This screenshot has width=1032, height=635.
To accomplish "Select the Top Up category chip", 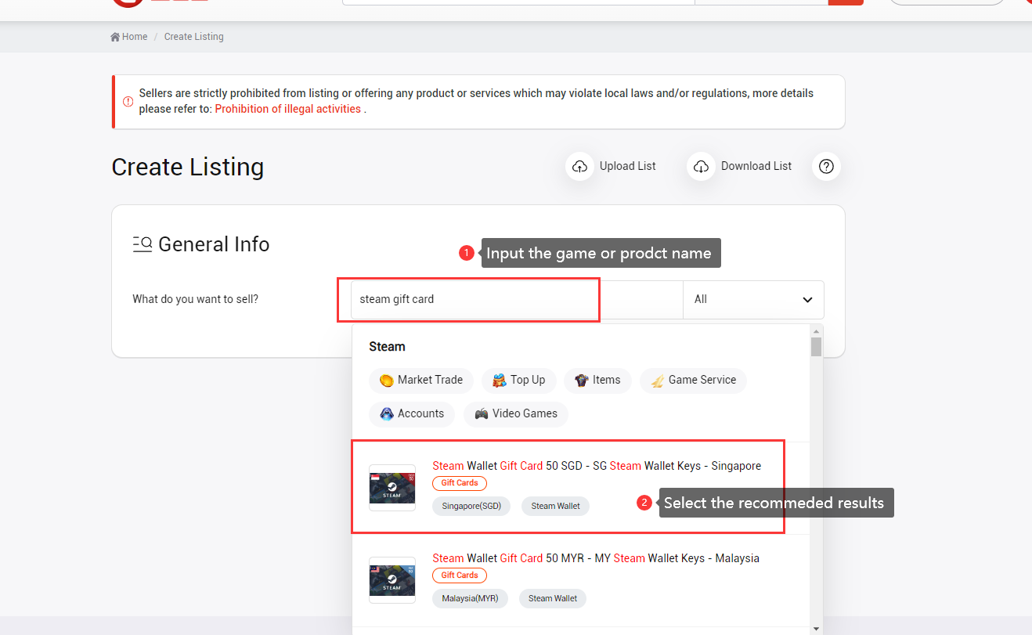I will pyautogui.click(x=519, y=381).
